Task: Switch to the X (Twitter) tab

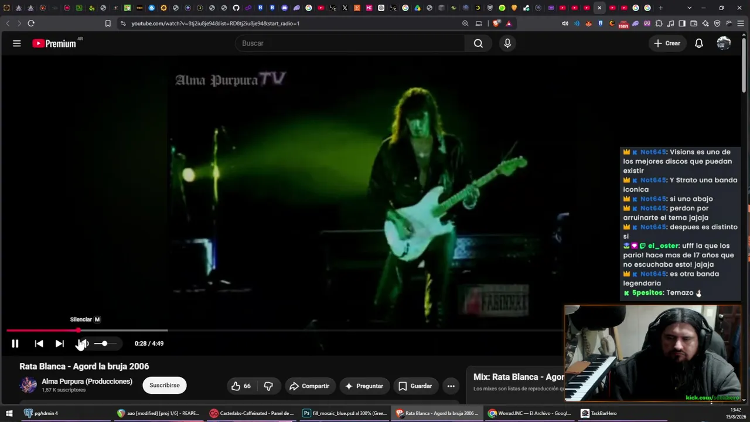Action: pyautogui.click(x=345, y=8)
